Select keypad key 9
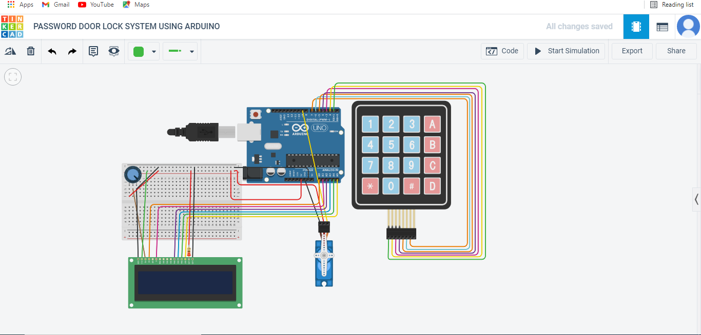Image resolution: width=701 pixels, height=335 pixels. [412, 165]
